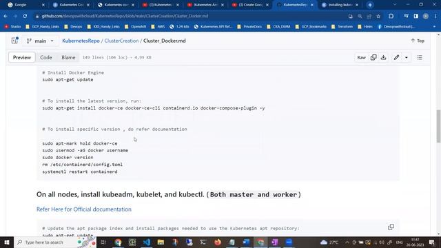Edit this file pencil icon
This screenshot has height=248, width=441.
396,57
